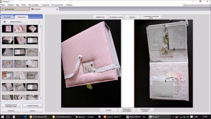
Task: Open the Справка menu
Action: (69, 5)
